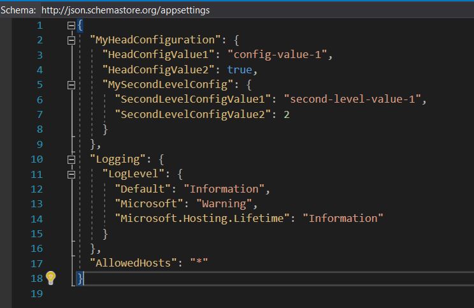The width and height of the screenshot is (474, 308).
Task: Click line number 9 in the margin
Action: (x=39, y=144)
